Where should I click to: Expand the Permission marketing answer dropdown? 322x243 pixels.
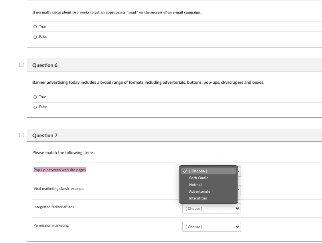[211, 227]
